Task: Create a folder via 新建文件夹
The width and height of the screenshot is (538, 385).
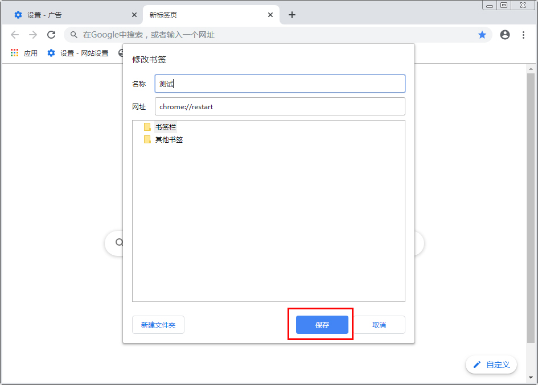Action: pos(158,324)
